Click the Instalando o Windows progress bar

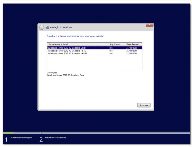(x=116, y=133)
